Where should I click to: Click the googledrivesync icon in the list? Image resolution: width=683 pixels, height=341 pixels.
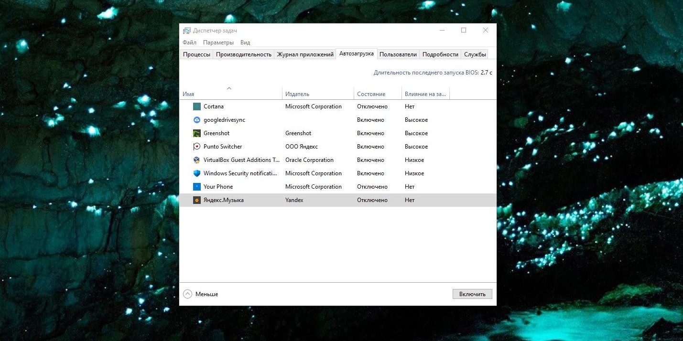(x=197, y=120)
